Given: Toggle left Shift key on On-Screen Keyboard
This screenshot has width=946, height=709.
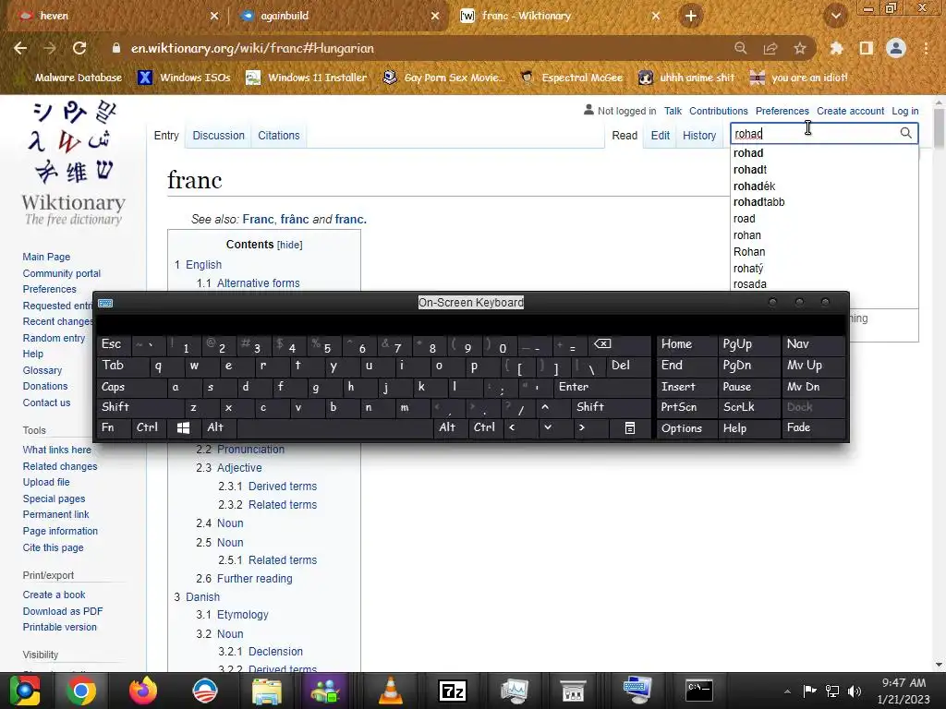Looking at the screenshot, I should coord(140,407).
